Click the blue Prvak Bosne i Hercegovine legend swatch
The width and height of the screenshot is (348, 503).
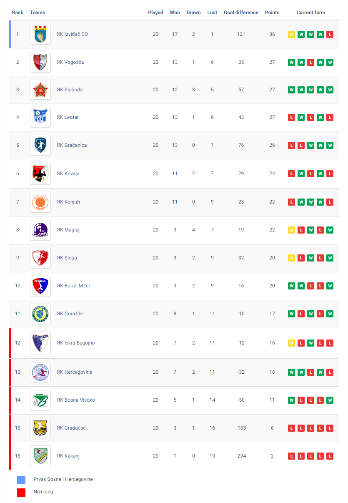pyautogui.click(x=21, y=480)
